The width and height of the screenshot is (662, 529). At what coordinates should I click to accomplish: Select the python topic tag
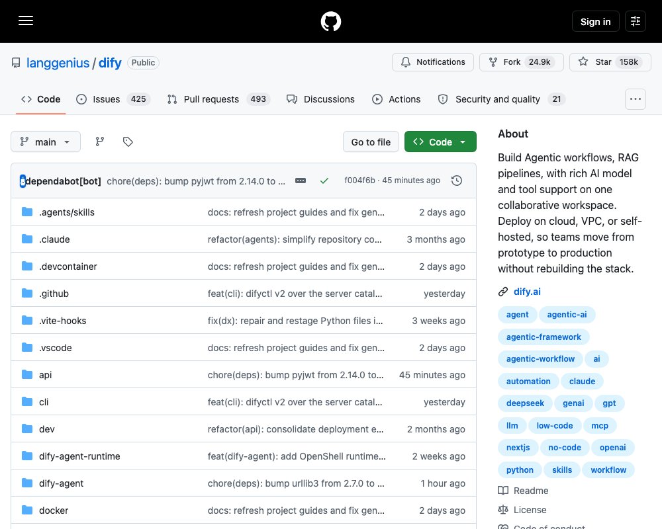[520, 470]
